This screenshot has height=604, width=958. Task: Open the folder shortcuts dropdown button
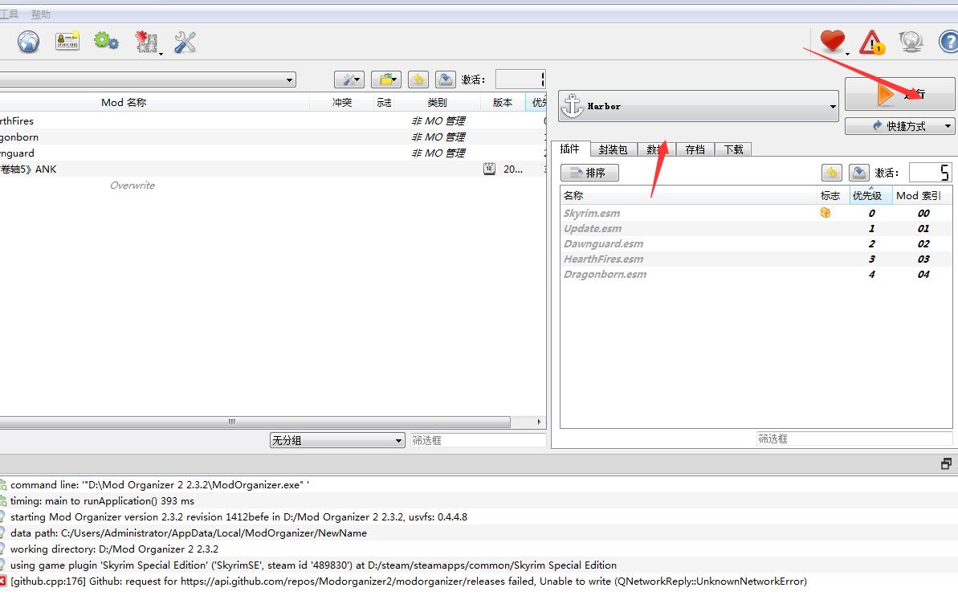tap(386, 80)
